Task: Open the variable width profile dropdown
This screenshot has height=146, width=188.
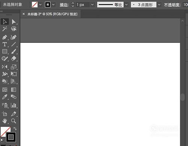Action: pyautogui.click(x=126, y=5)
